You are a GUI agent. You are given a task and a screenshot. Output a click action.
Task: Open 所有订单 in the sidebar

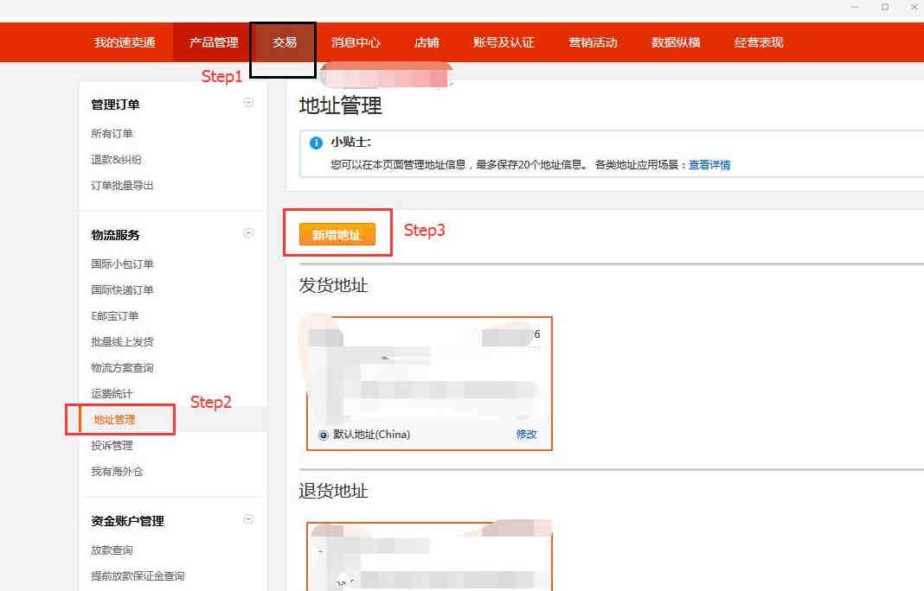112,134
